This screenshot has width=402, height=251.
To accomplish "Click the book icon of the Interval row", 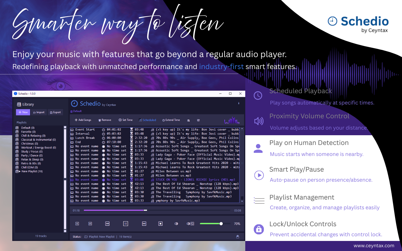I will pyautogui.click(x=72, y=134).
